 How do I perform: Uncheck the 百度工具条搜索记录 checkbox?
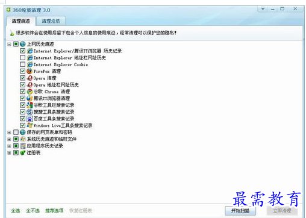point(22,119)
